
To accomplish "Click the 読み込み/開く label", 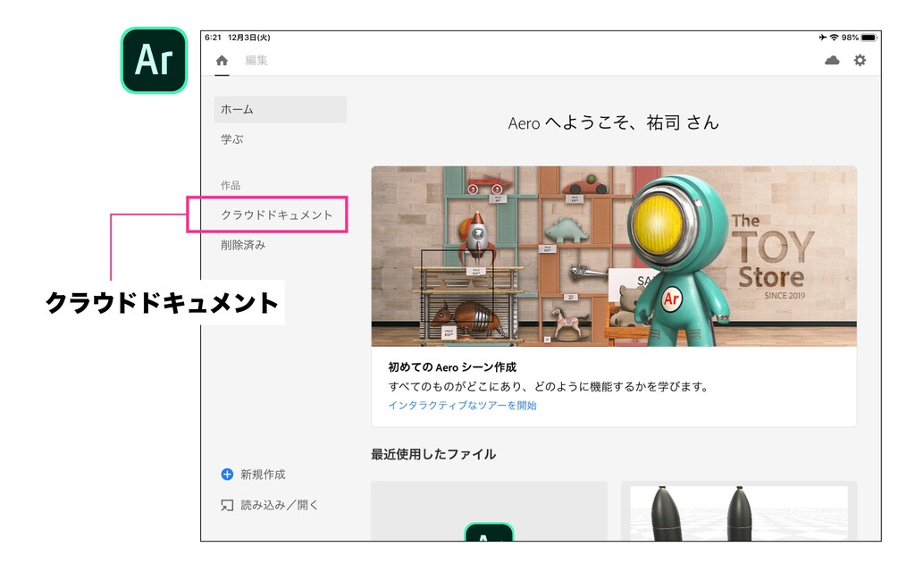I will point(279,505).
